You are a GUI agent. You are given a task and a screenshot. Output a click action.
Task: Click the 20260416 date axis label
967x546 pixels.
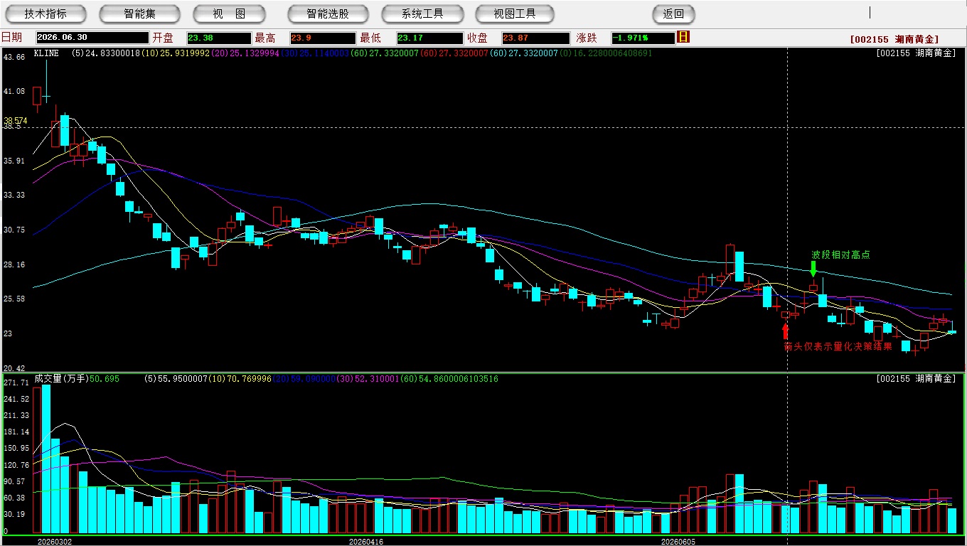click(366, 542)
